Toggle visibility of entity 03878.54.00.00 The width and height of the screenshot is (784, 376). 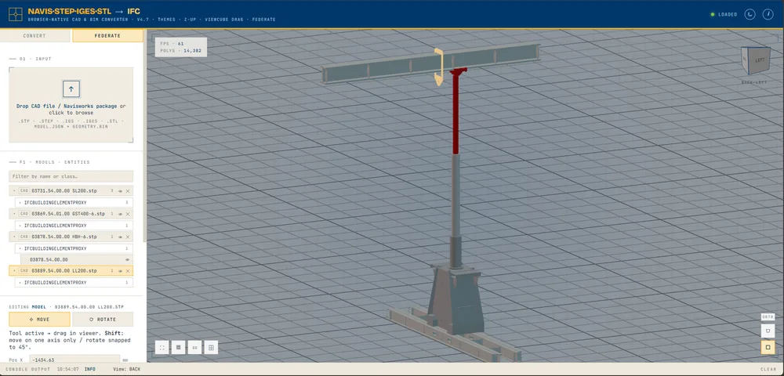pos(127,259)
